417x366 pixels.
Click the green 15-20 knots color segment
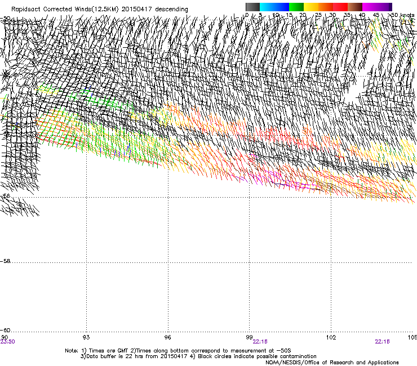point(296,7)
